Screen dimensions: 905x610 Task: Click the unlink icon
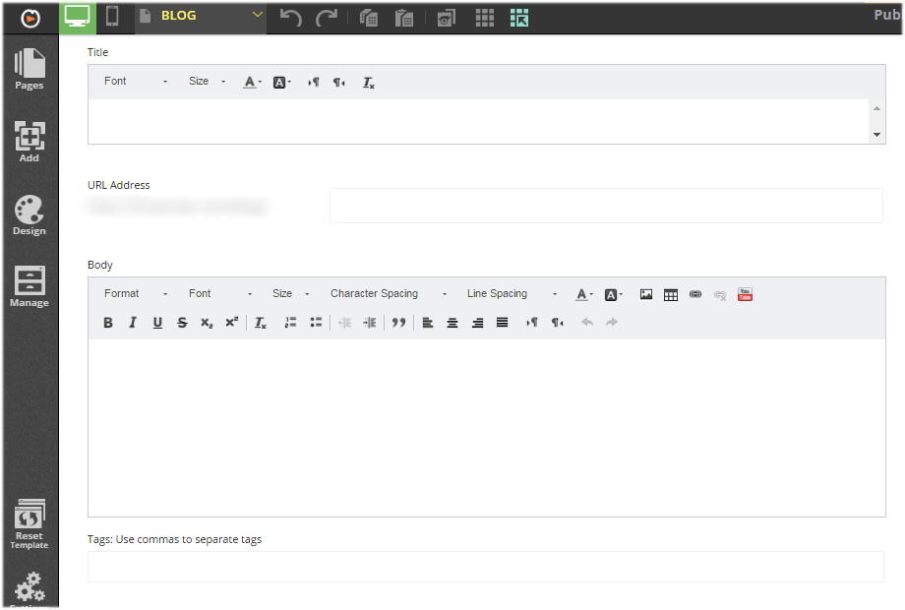(720, 295)
